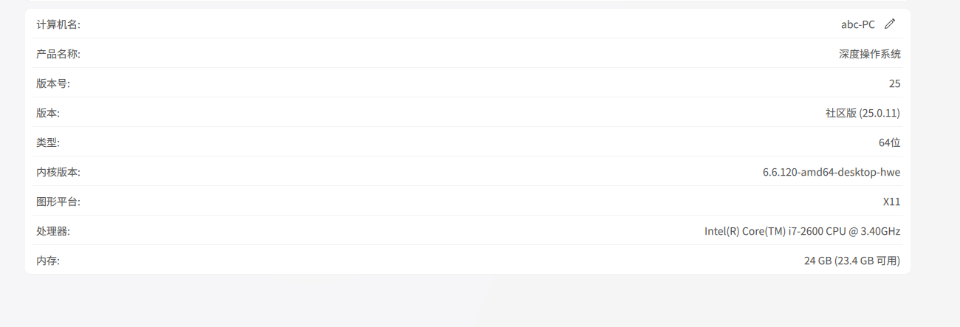960x327 pixels.
Task: Select the 深度操作系统 product name text
Action: point(869,54)
